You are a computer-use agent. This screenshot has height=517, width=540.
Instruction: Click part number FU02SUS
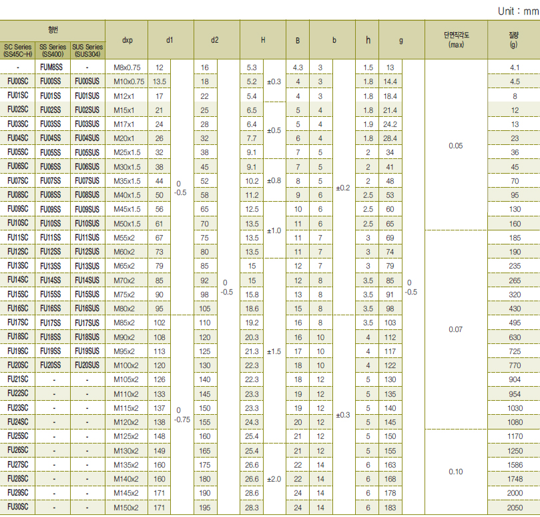pos(87,110)
